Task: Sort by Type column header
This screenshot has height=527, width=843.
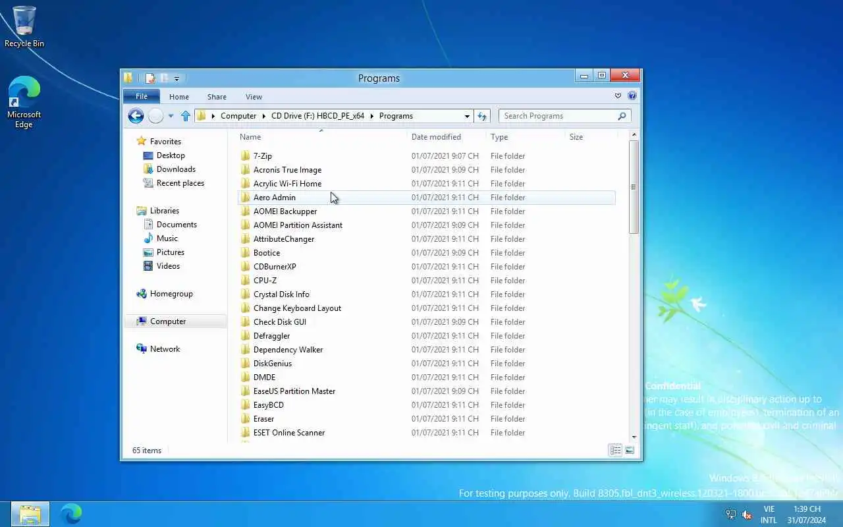Action: pyautogui.click(x=499, y=137)
